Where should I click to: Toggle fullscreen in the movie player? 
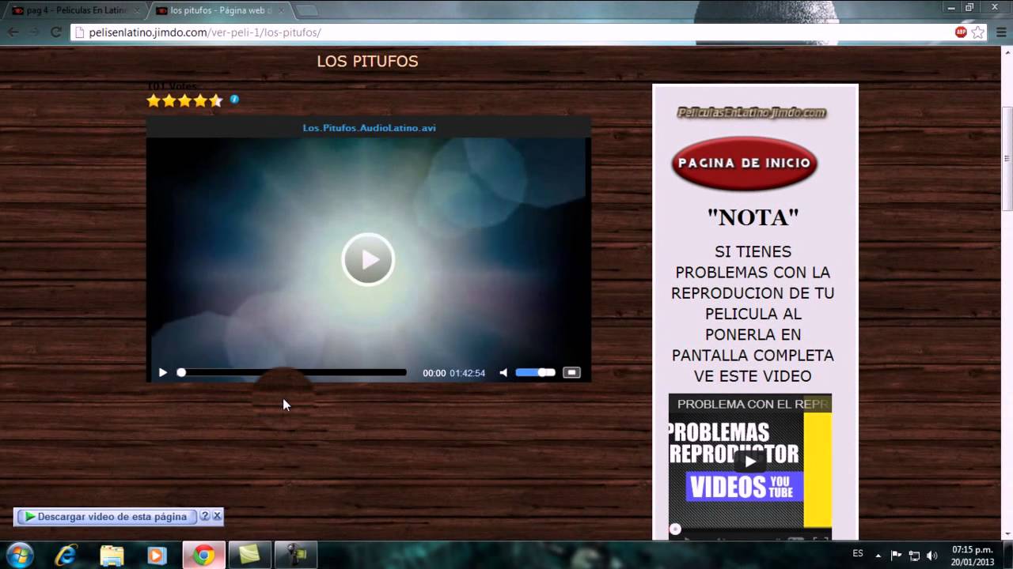tap(571, 372)
